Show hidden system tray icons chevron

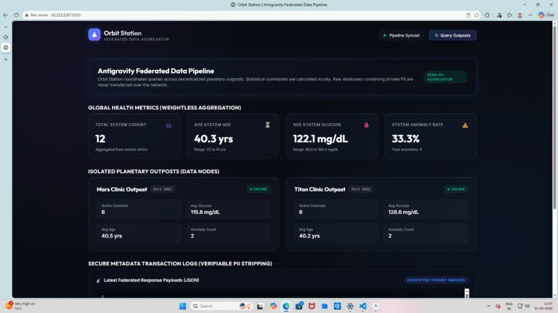click(x=489, y=306)
